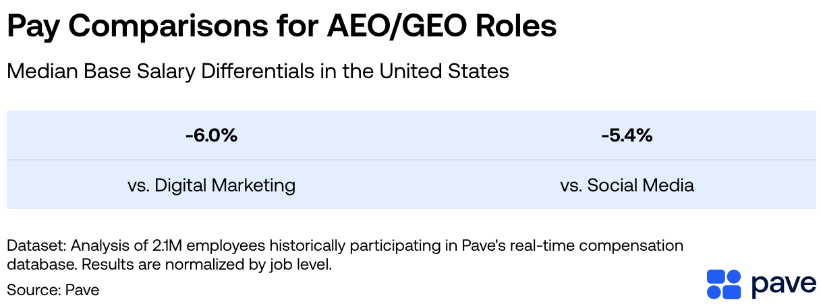This screenshot has width=823, height=306.
Task: Click AEO/GEO in the headline
Action: pos(378,26)
